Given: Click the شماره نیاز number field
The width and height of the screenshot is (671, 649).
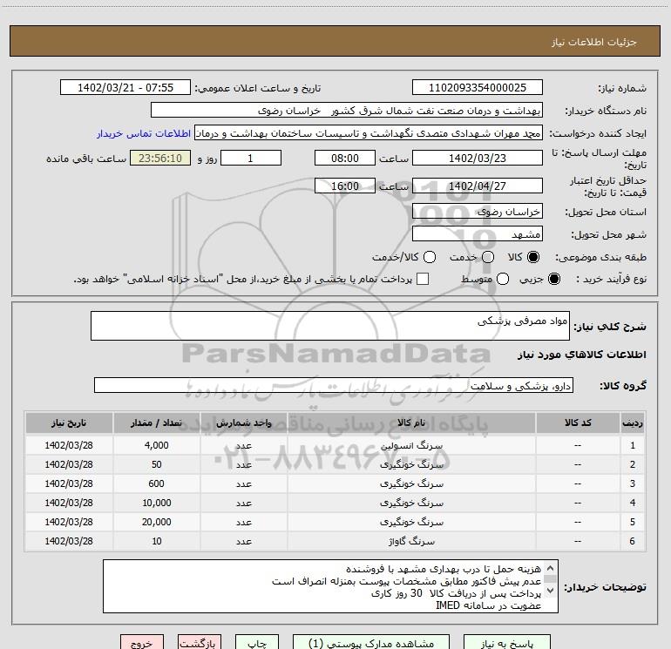Looking at the screenshot, I should click(x=478, y=87).
